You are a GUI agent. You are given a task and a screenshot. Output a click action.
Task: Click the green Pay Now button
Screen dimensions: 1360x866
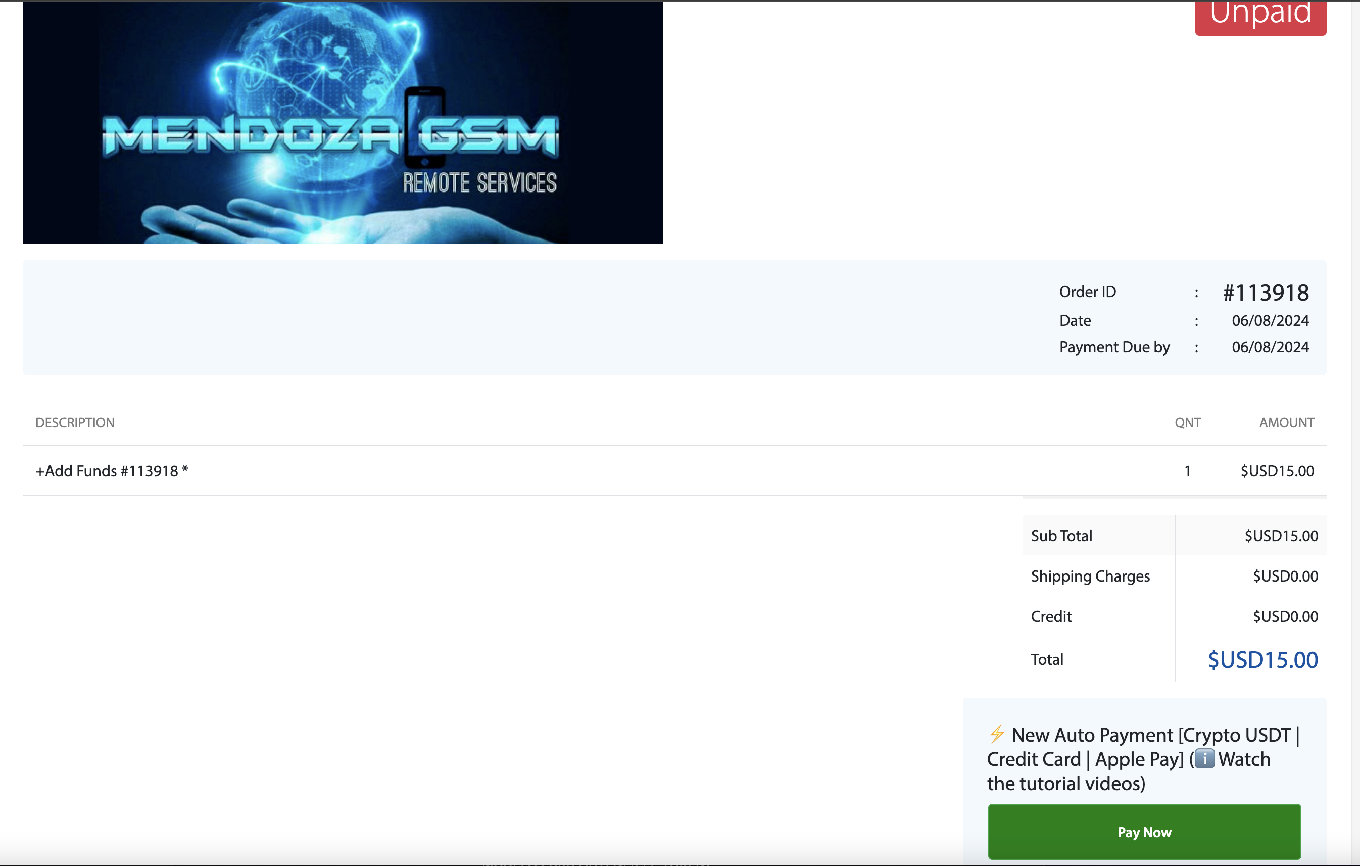click(x=1144, y=832)
